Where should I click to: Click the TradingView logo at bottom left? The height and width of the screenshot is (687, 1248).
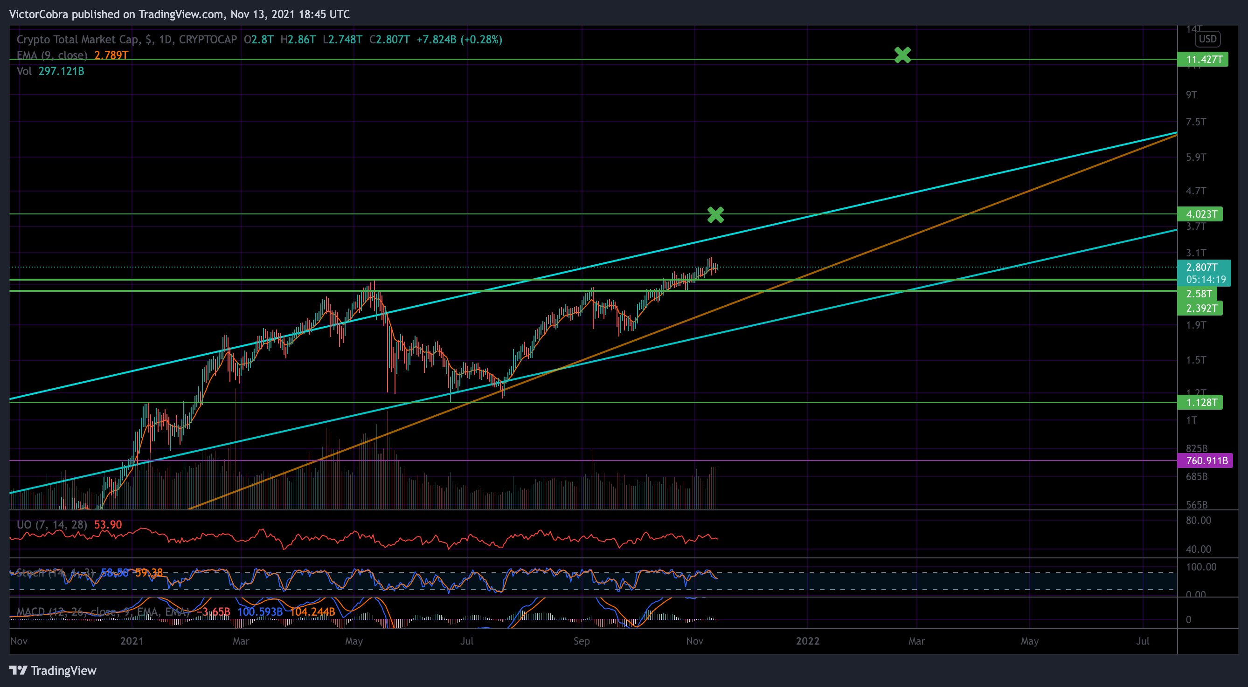(x=53, y=671)
